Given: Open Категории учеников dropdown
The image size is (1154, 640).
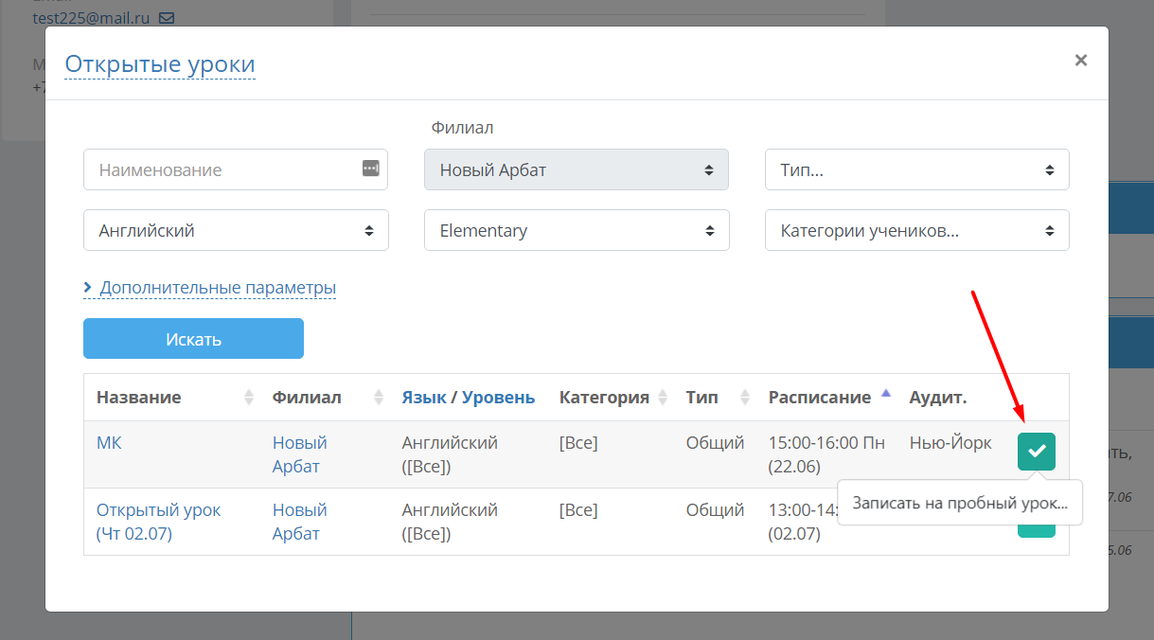Looking at the screenshot, I should (917, 230).
